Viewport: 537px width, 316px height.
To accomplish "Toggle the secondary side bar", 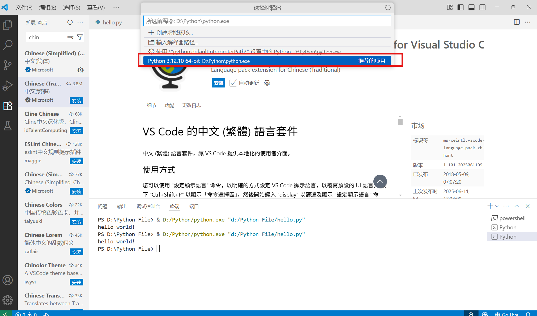I will (x=482, y=7).
